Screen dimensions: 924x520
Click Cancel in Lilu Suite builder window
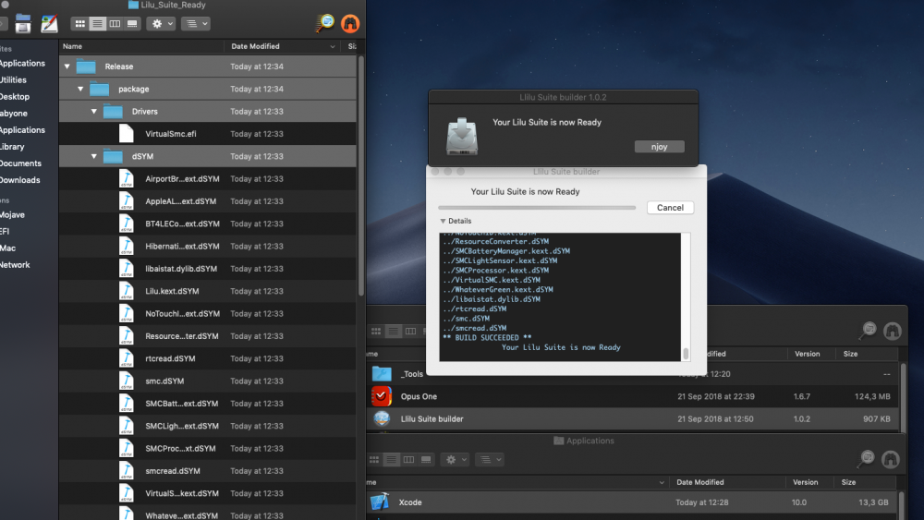pos(670,207)
